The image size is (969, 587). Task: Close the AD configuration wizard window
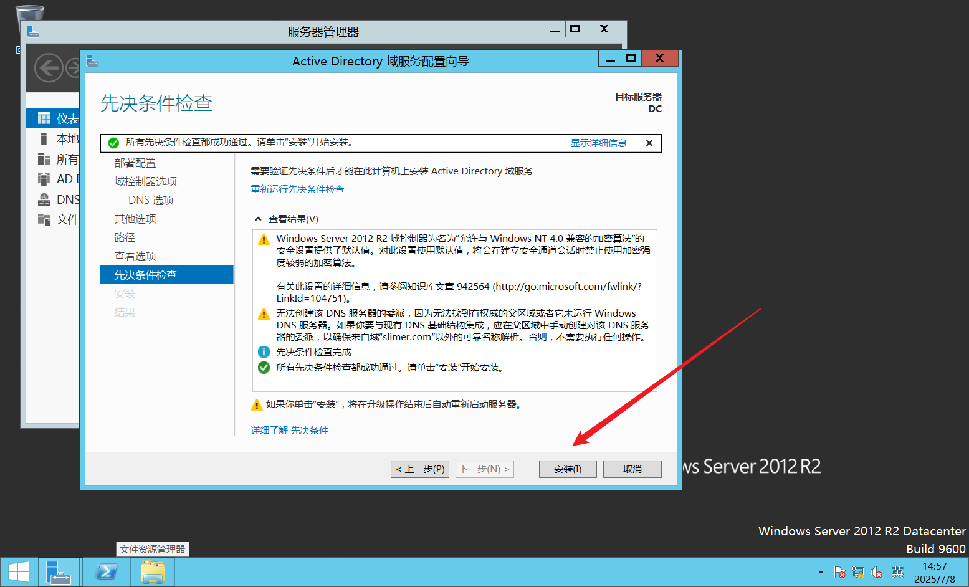click(x=660, y=59)
